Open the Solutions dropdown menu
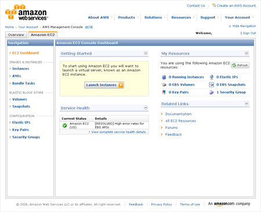Image resolution: width=261 pixels, height=212 pixels. 155,17
